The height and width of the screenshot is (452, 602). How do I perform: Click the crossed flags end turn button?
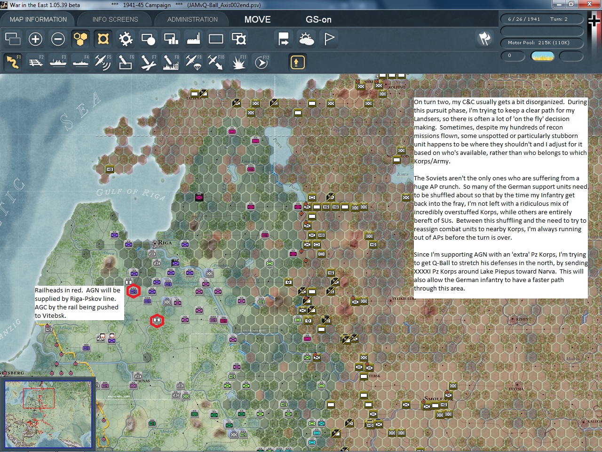pos(484,39)
